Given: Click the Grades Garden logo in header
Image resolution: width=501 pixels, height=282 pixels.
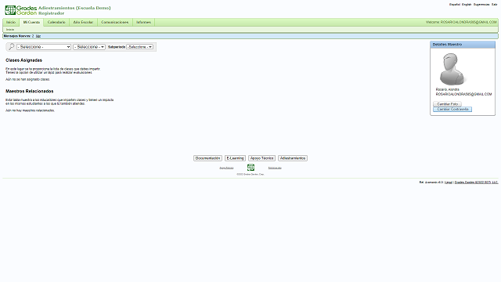Looking at the screenshot, I should click(21, 10).
